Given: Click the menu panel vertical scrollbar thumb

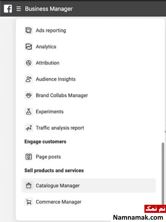Looking at the screenshot, I should coord(163,174).
